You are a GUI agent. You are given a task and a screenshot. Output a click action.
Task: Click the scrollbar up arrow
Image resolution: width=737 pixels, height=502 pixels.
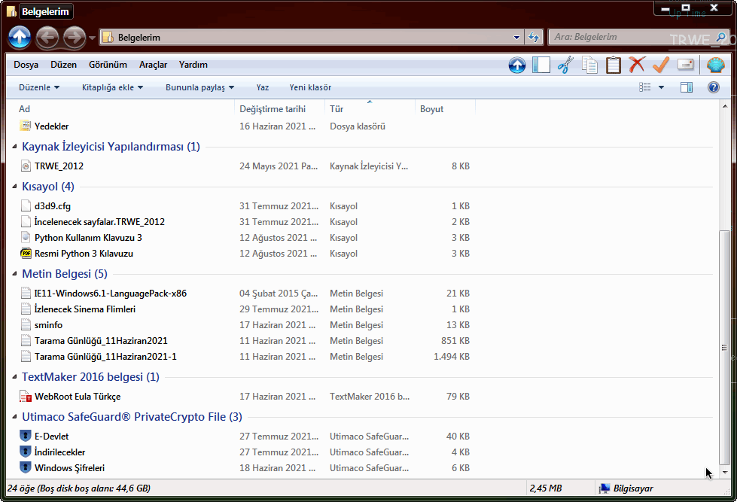(725, 106)
